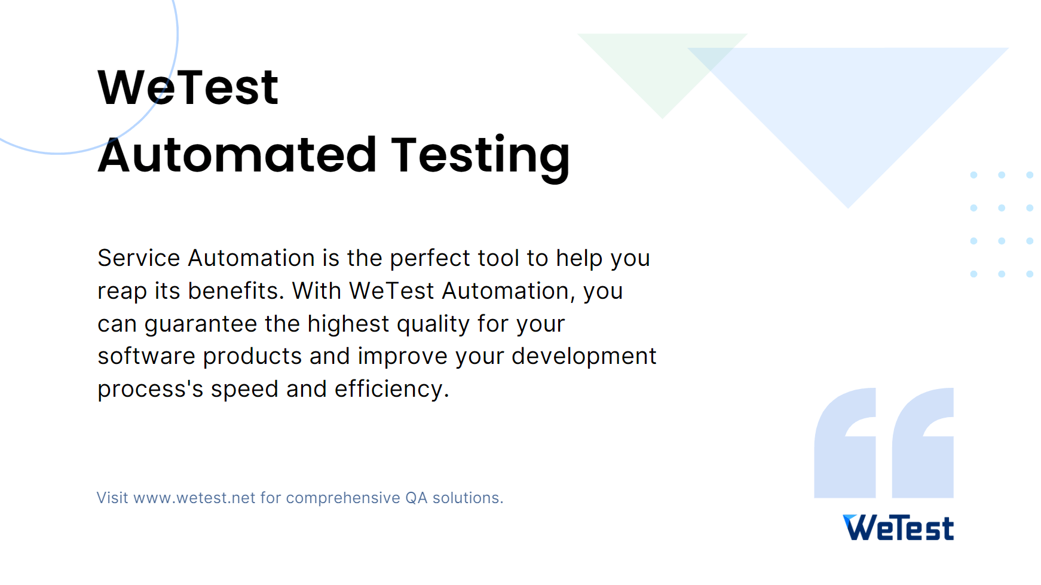
Task: Click the large blue quotation mark graphic
Action: [884, 443]
